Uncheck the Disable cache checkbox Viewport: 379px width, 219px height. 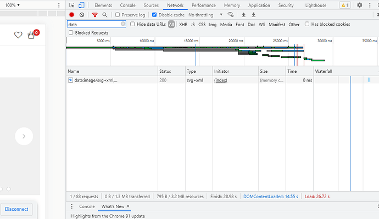(154, 15)
